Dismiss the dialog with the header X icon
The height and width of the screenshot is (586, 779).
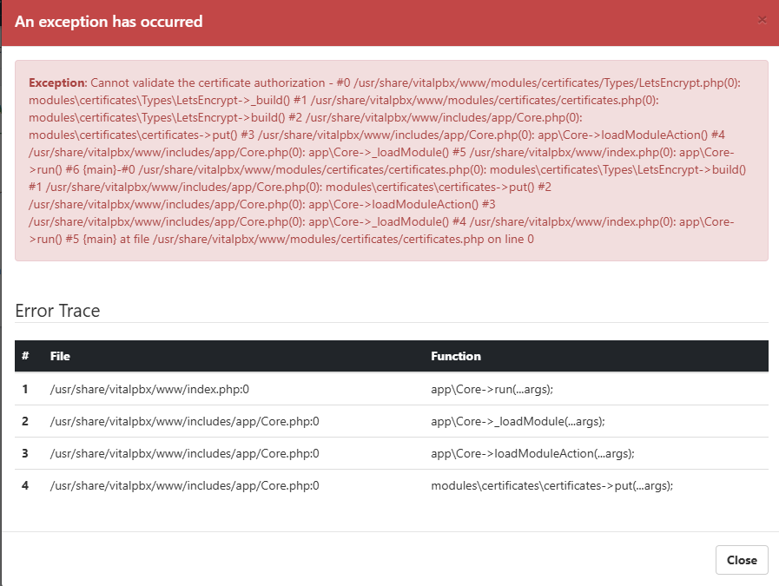tap(762, 20)
